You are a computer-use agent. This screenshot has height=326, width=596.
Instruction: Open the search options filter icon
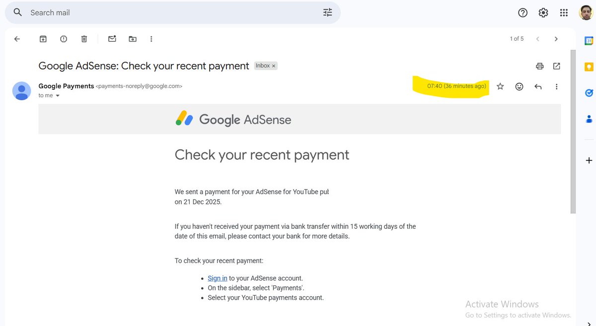click(328, 12)
